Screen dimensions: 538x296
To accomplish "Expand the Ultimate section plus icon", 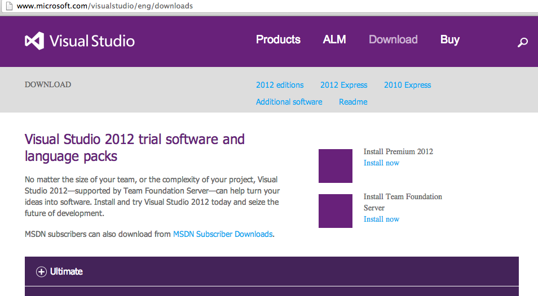I will (41, 272).
